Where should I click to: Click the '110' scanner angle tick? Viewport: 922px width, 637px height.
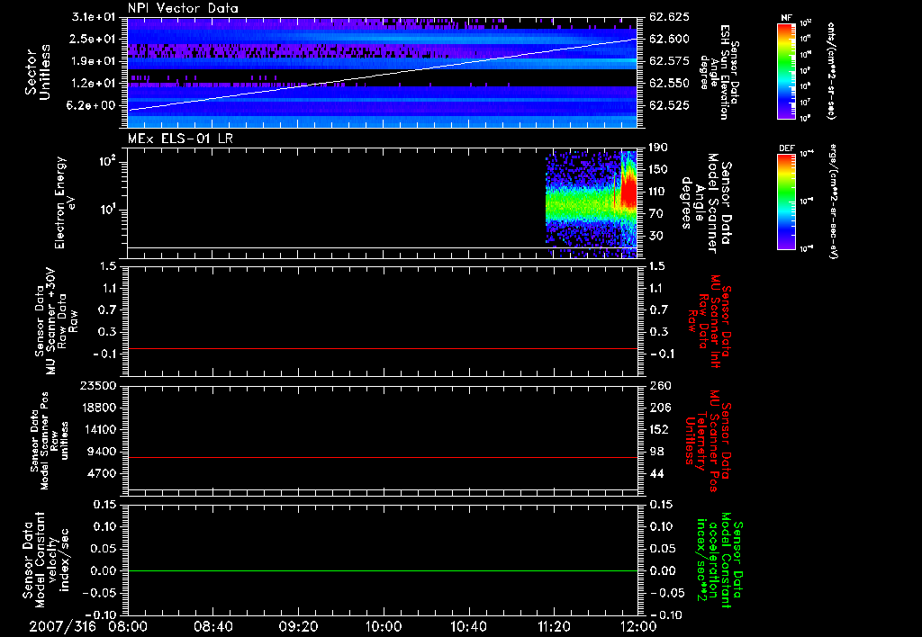pyautogui.click(x=659, y=192)
